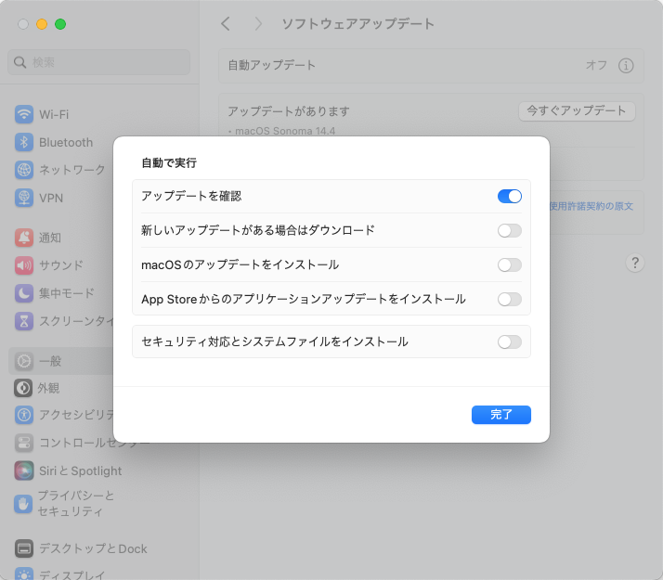Open the Siri と Spotlight icon
Image resolution: width=663 pixels, height=580 pixels.
tap(24, 470)
